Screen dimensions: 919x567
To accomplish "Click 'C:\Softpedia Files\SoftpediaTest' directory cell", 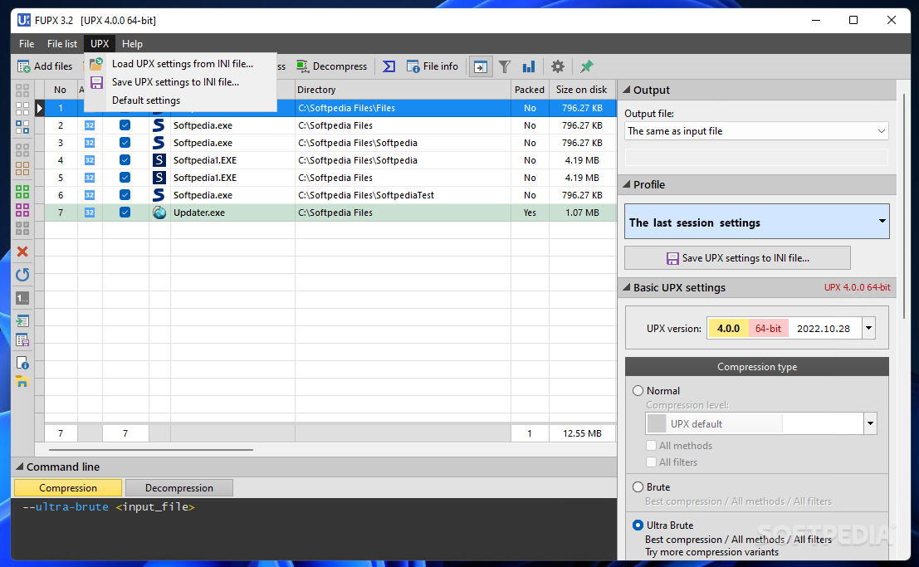I will (x=403, y=194).
